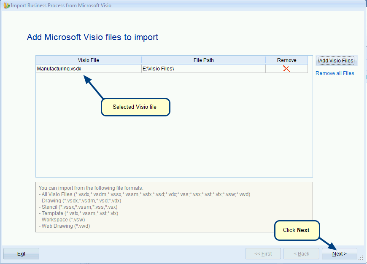
Task: Click the All Visio Files formats line
Action: point(144,194)
